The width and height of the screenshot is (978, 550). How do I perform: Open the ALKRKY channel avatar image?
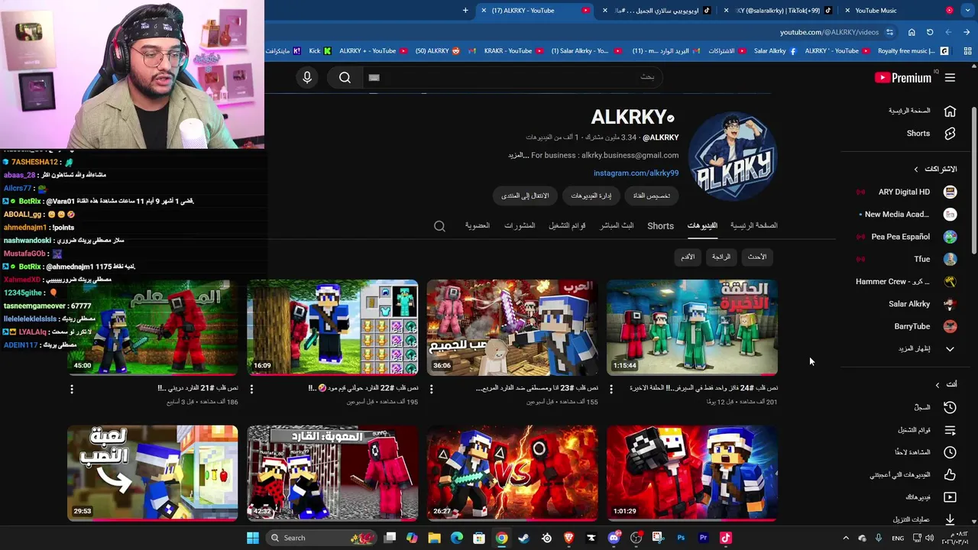pyautogui.click(x=733, y=157)
